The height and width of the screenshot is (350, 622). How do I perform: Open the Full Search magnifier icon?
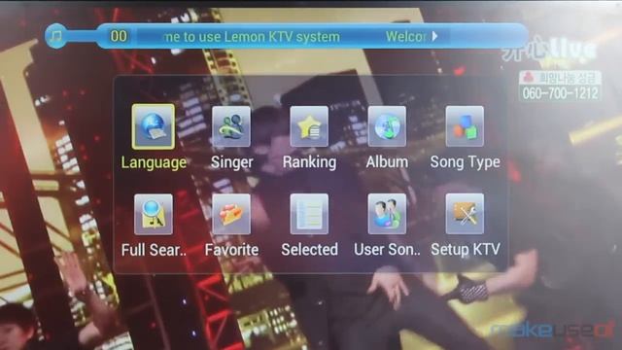tap(154, 214)
